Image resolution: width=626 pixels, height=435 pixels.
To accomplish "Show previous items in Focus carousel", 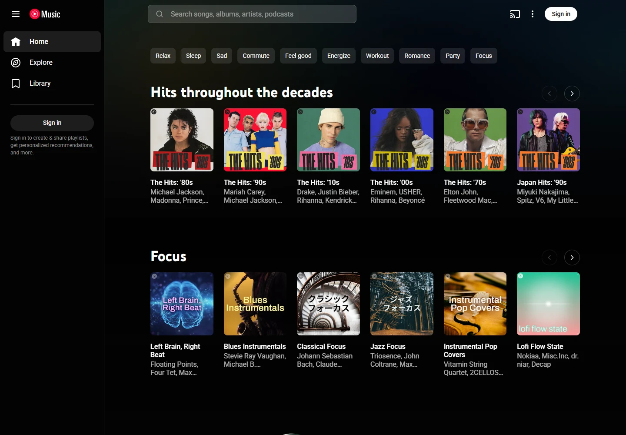I will pos(549,258).
